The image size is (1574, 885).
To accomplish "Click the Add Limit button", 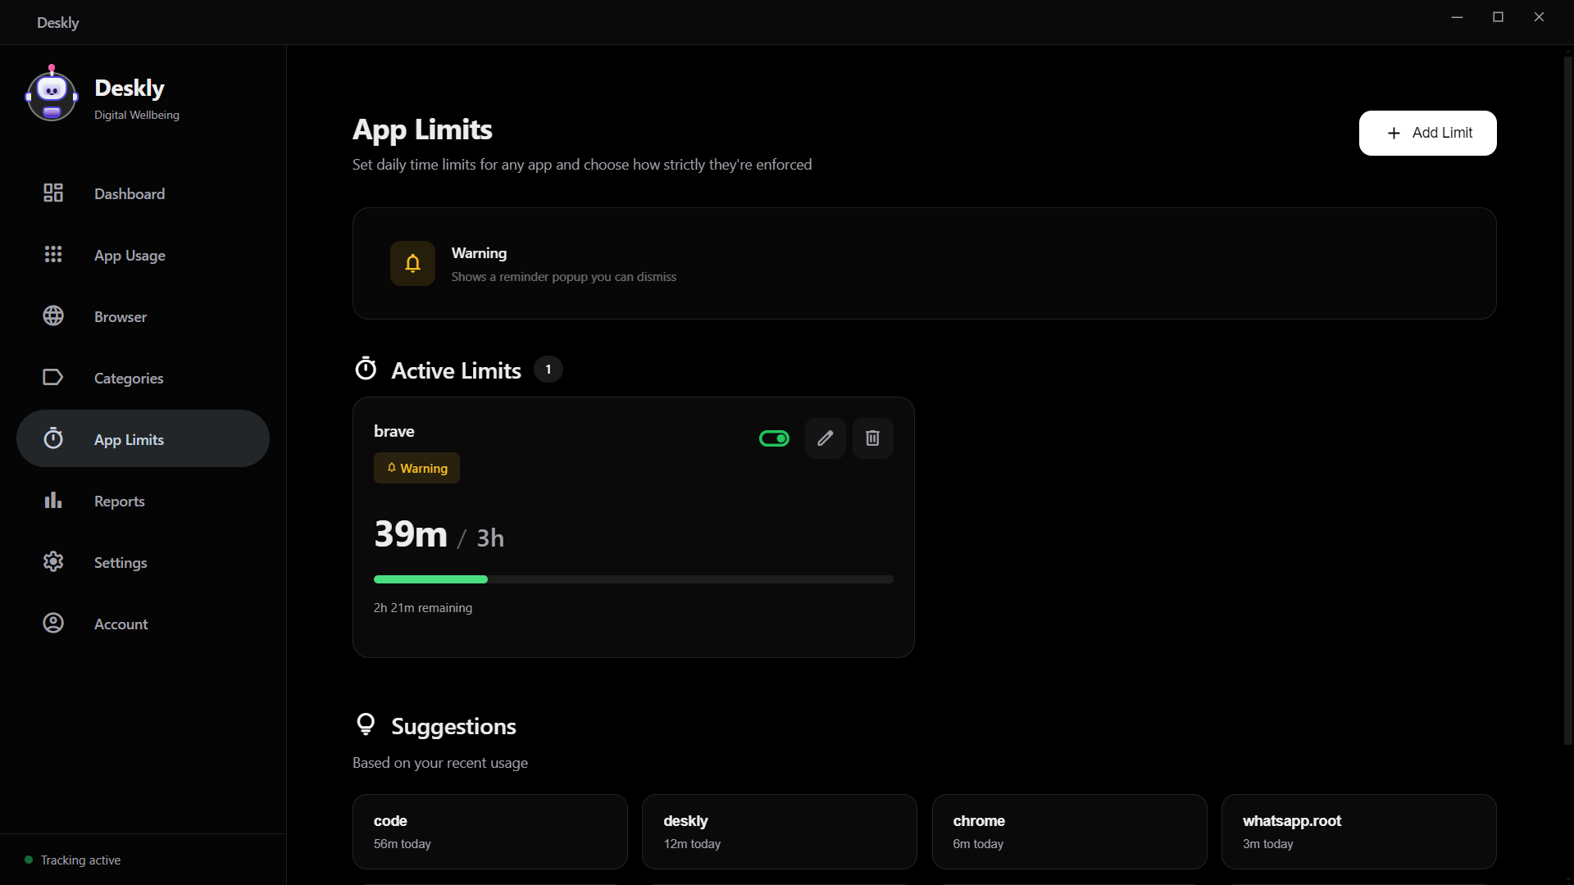I will tap(1427, 133).
